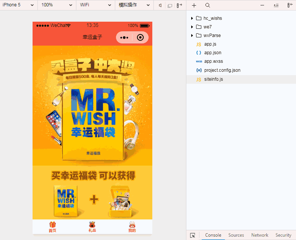
Task: Open the three-dot more options in file panel
Action: pos(262,5)
